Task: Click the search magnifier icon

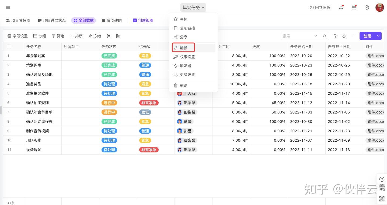Action: (325, 36)
